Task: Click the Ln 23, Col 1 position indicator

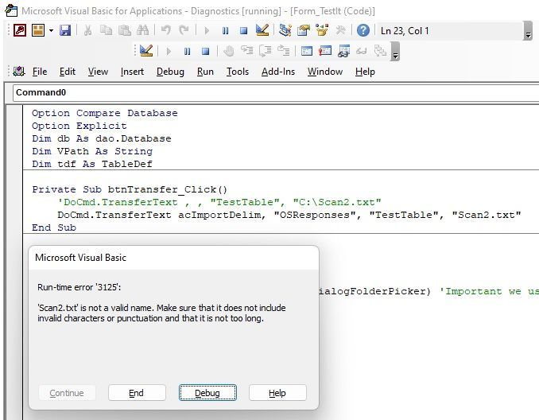Action: click(405, 30)
